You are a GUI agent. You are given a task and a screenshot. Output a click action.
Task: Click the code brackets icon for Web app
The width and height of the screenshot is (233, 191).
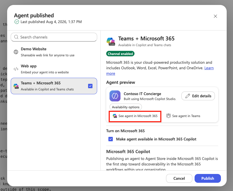pyautogui.click(x=16, y=69)
